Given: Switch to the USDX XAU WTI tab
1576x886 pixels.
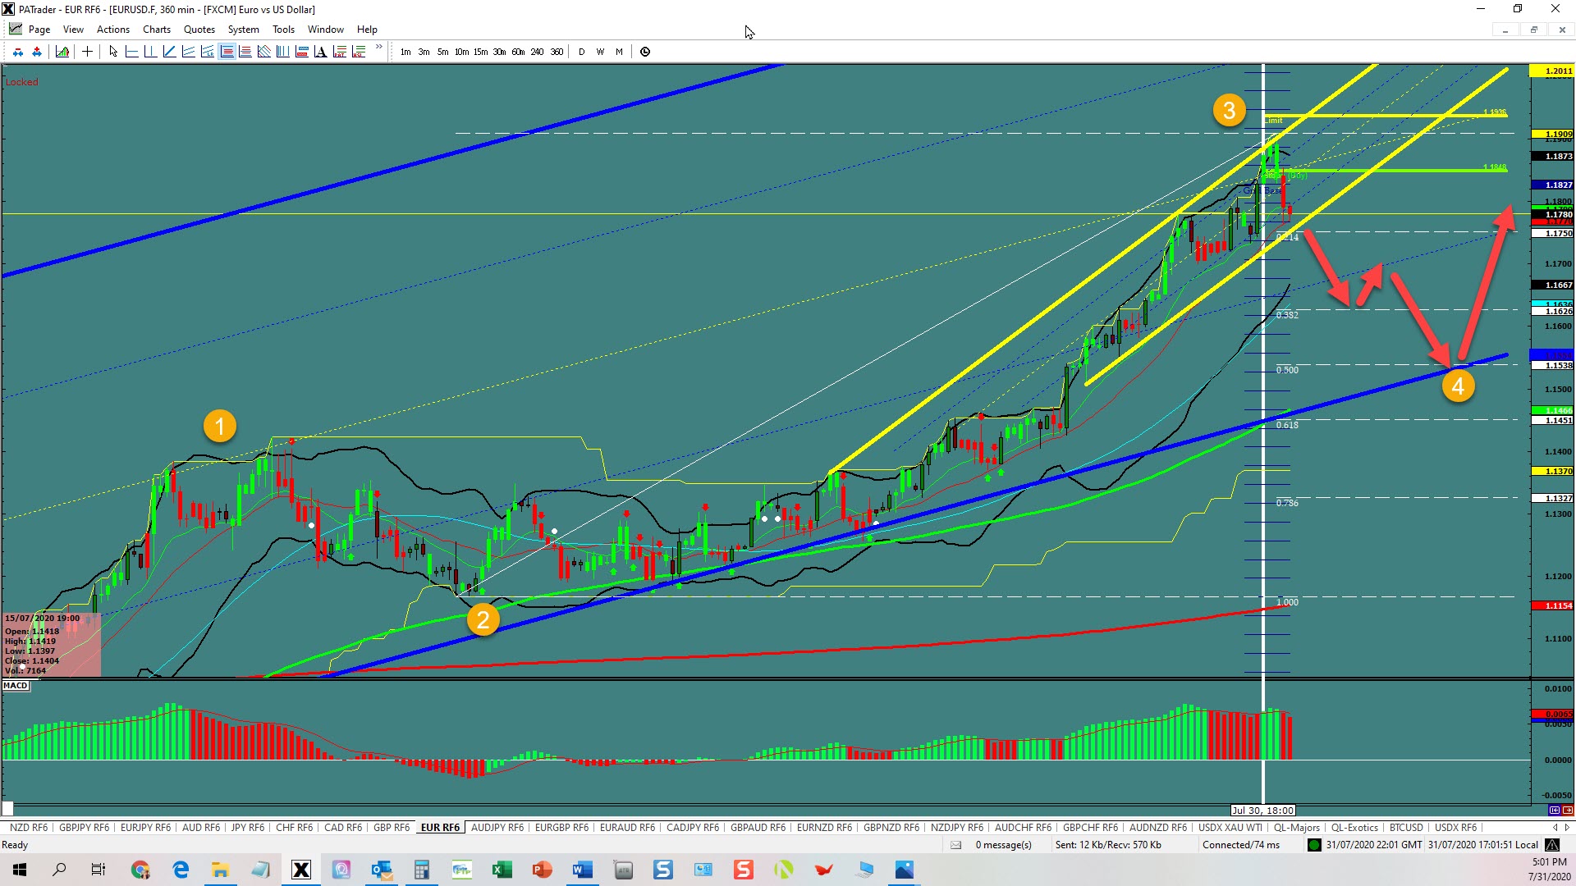Looking at the screenshot, I should pyautogui.click(x=1230, y=828).
